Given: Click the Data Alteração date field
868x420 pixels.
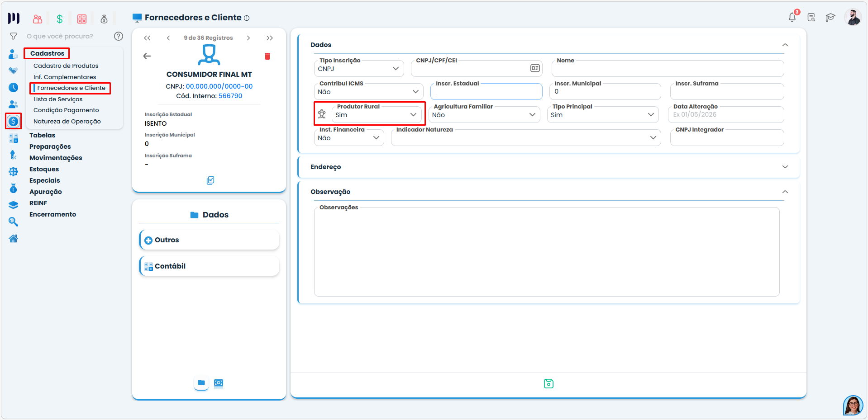Looking at the screenshot, I should pyautogui.click(x=726, y=115).
